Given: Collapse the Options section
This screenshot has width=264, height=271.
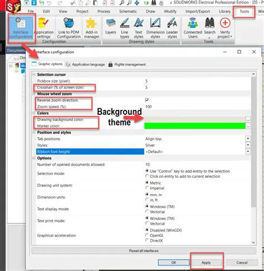Looking at the screenshot, I should [34, 158].
